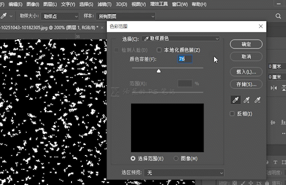Select the 选择范围 radio button
Viewport: 286px width, 185px height.
133,158
